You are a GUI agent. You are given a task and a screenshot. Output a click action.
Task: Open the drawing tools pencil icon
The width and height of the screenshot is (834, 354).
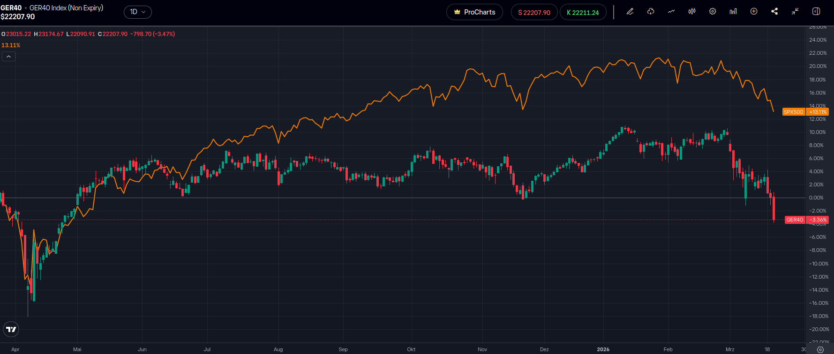click(x=630, y=12)
